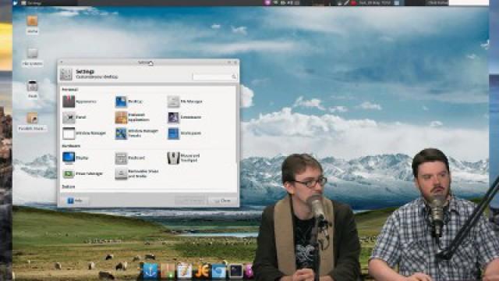Screen dimensions: 499x281
Task: Launch the dark terminal dock icon
Action: 236,271
